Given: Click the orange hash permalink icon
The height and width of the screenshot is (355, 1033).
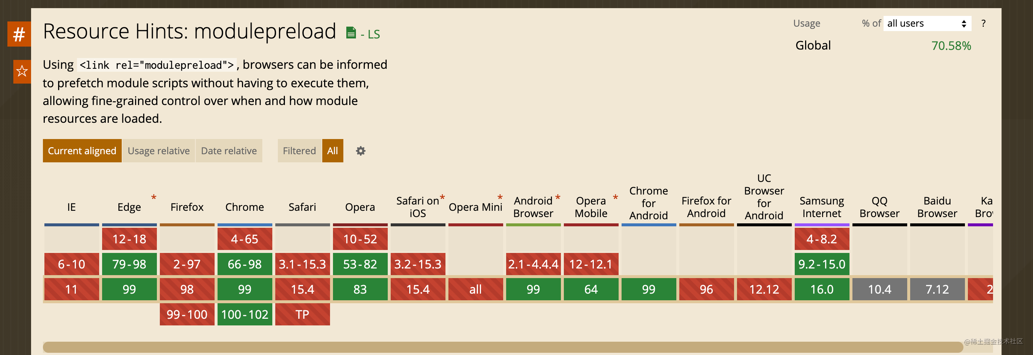Looking at the screenshot, I should (x=19, y=34).
